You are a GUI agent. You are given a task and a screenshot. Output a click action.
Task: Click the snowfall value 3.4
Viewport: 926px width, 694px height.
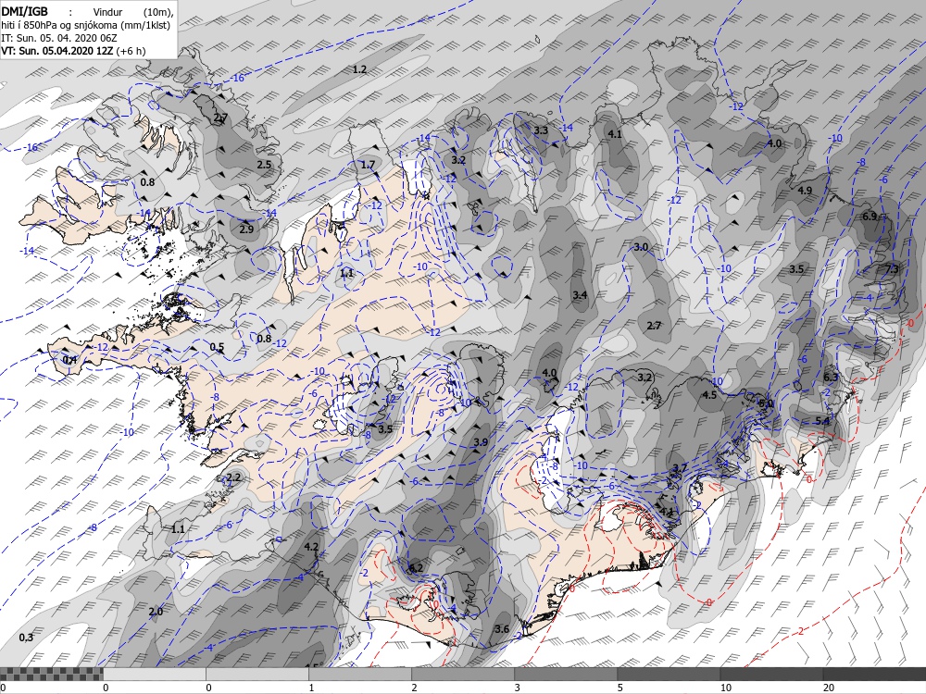580,294
